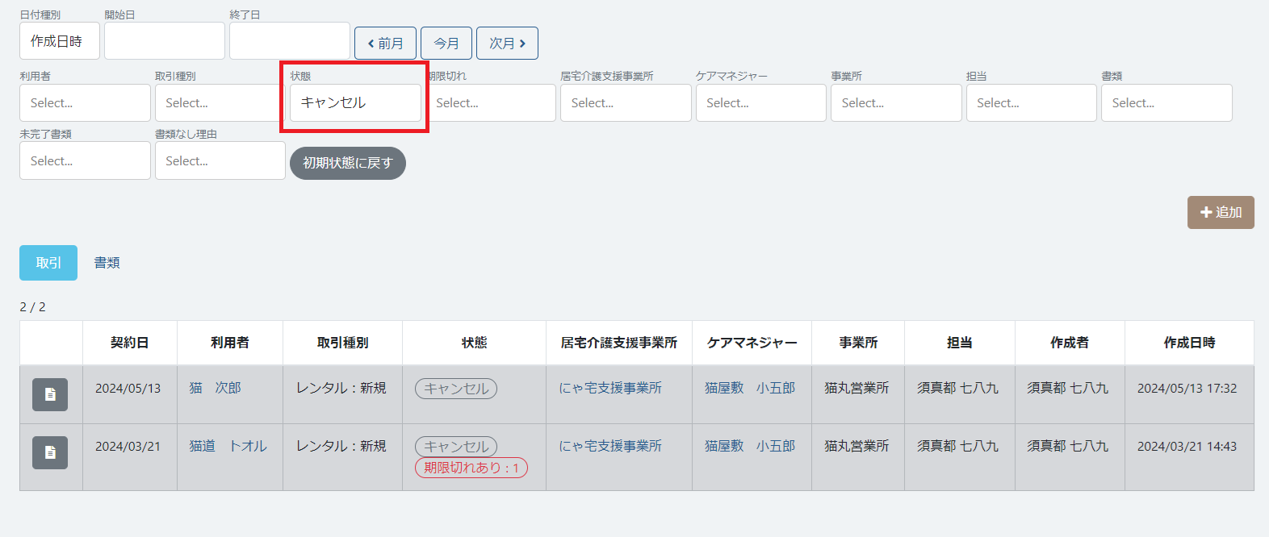The image size is (1269, 537).
Task: Open the 状態 dropdown showing キャンセル
Action: (355, 103)
